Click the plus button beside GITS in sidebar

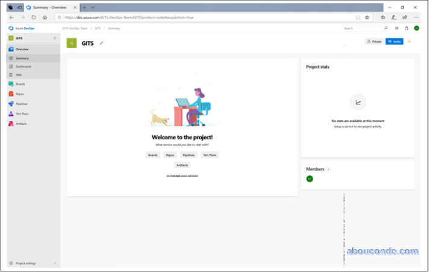(55, 38)
